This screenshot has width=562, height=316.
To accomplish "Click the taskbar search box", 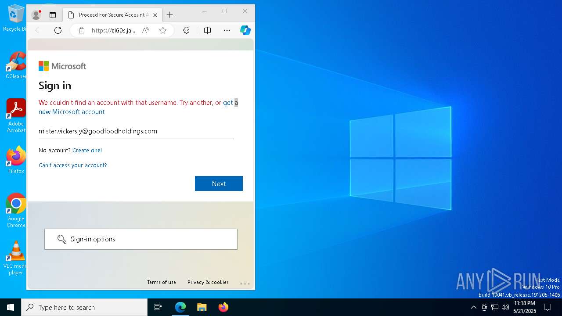I will pos(84,307).
